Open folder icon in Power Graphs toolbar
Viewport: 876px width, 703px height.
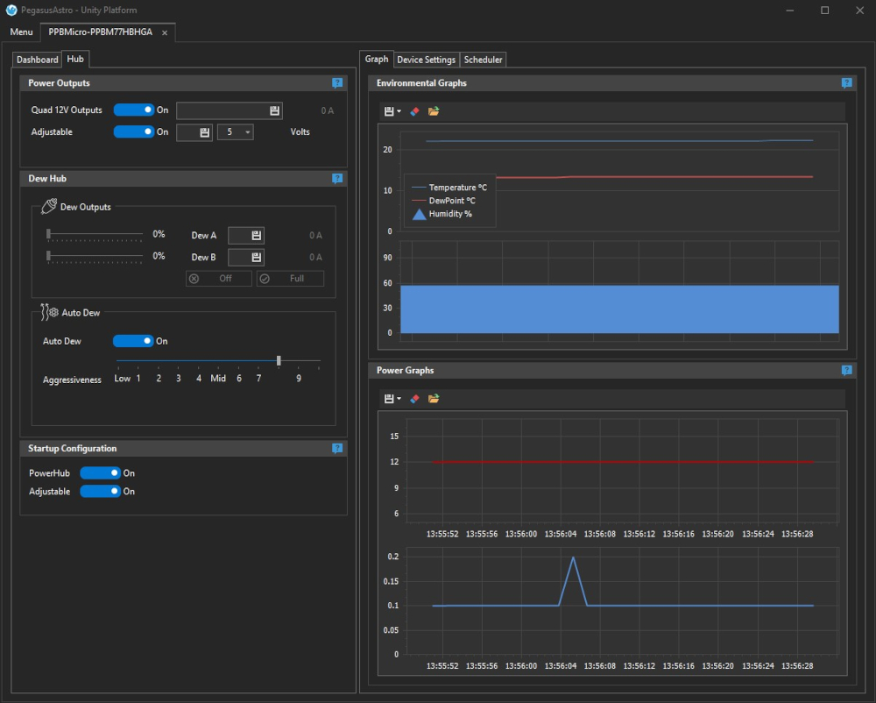tap(434, 399)
